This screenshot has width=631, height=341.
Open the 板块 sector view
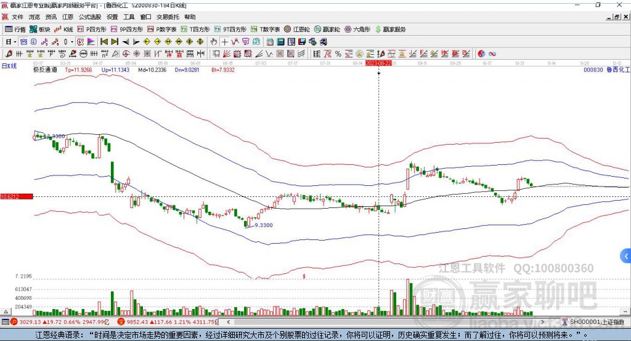[39, 30]
